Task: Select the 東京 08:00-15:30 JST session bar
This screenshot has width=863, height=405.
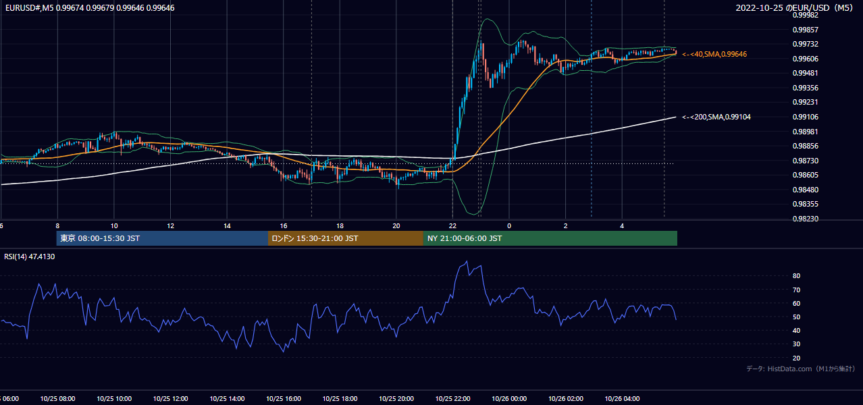Action: click(x=163, y=238)
